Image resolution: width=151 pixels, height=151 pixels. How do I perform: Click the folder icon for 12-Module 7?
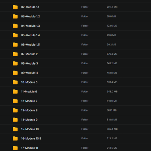pos(15,101)
